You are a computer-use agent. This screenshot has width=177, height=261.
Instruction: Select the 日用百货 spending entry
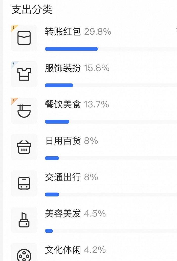pos(63,141)
